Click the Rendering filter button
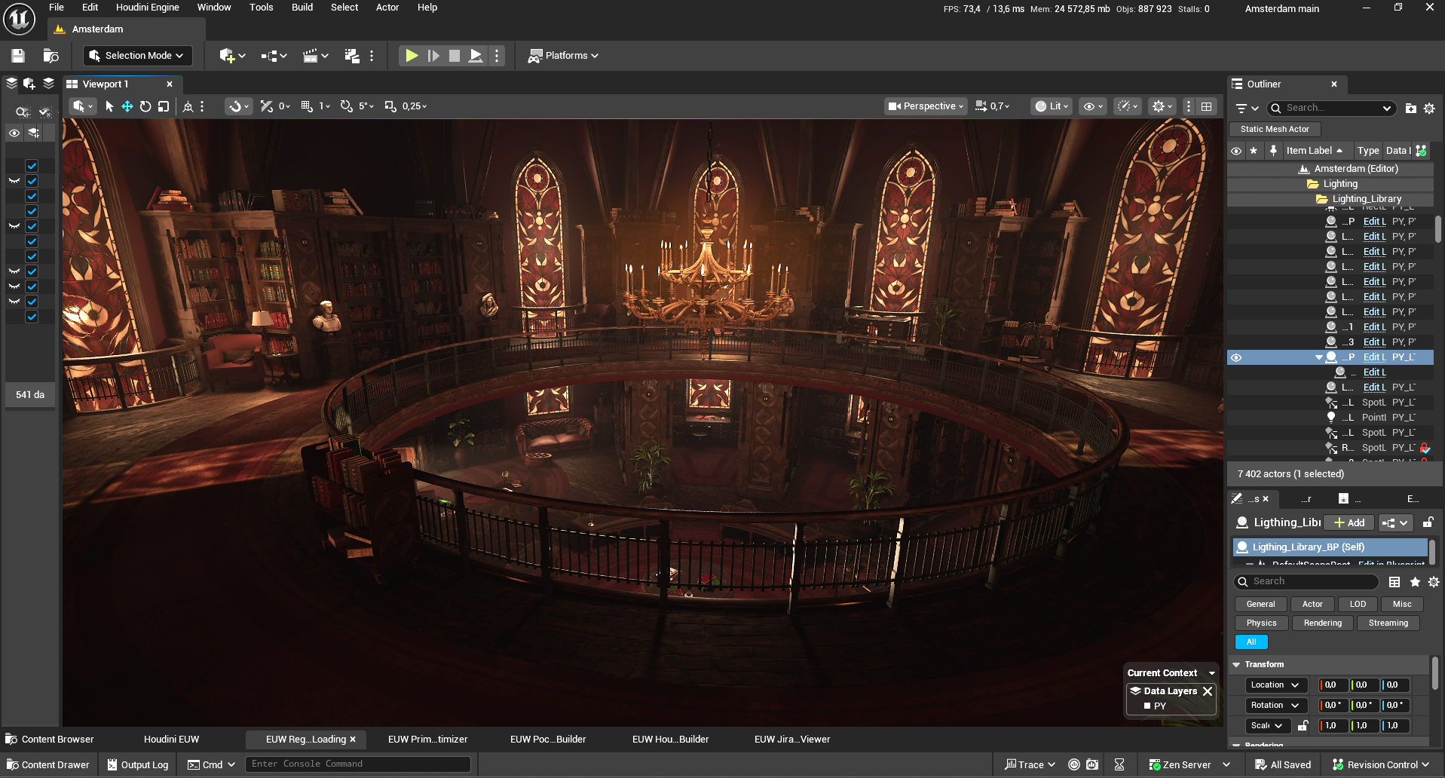This screenshot has height=778, width=1445. coord(1323,623)
